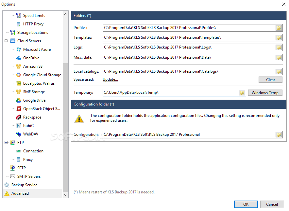Image resolution: width=289 pixels, height=211 pixels.
Task: Click the tree scrollbar down arrow
Action: coord(65,195)
